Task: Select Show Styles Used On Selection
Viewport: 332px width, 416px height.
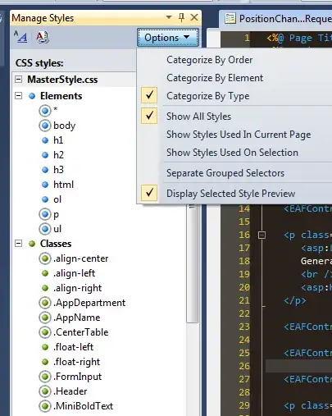Action: click(232, 153)
